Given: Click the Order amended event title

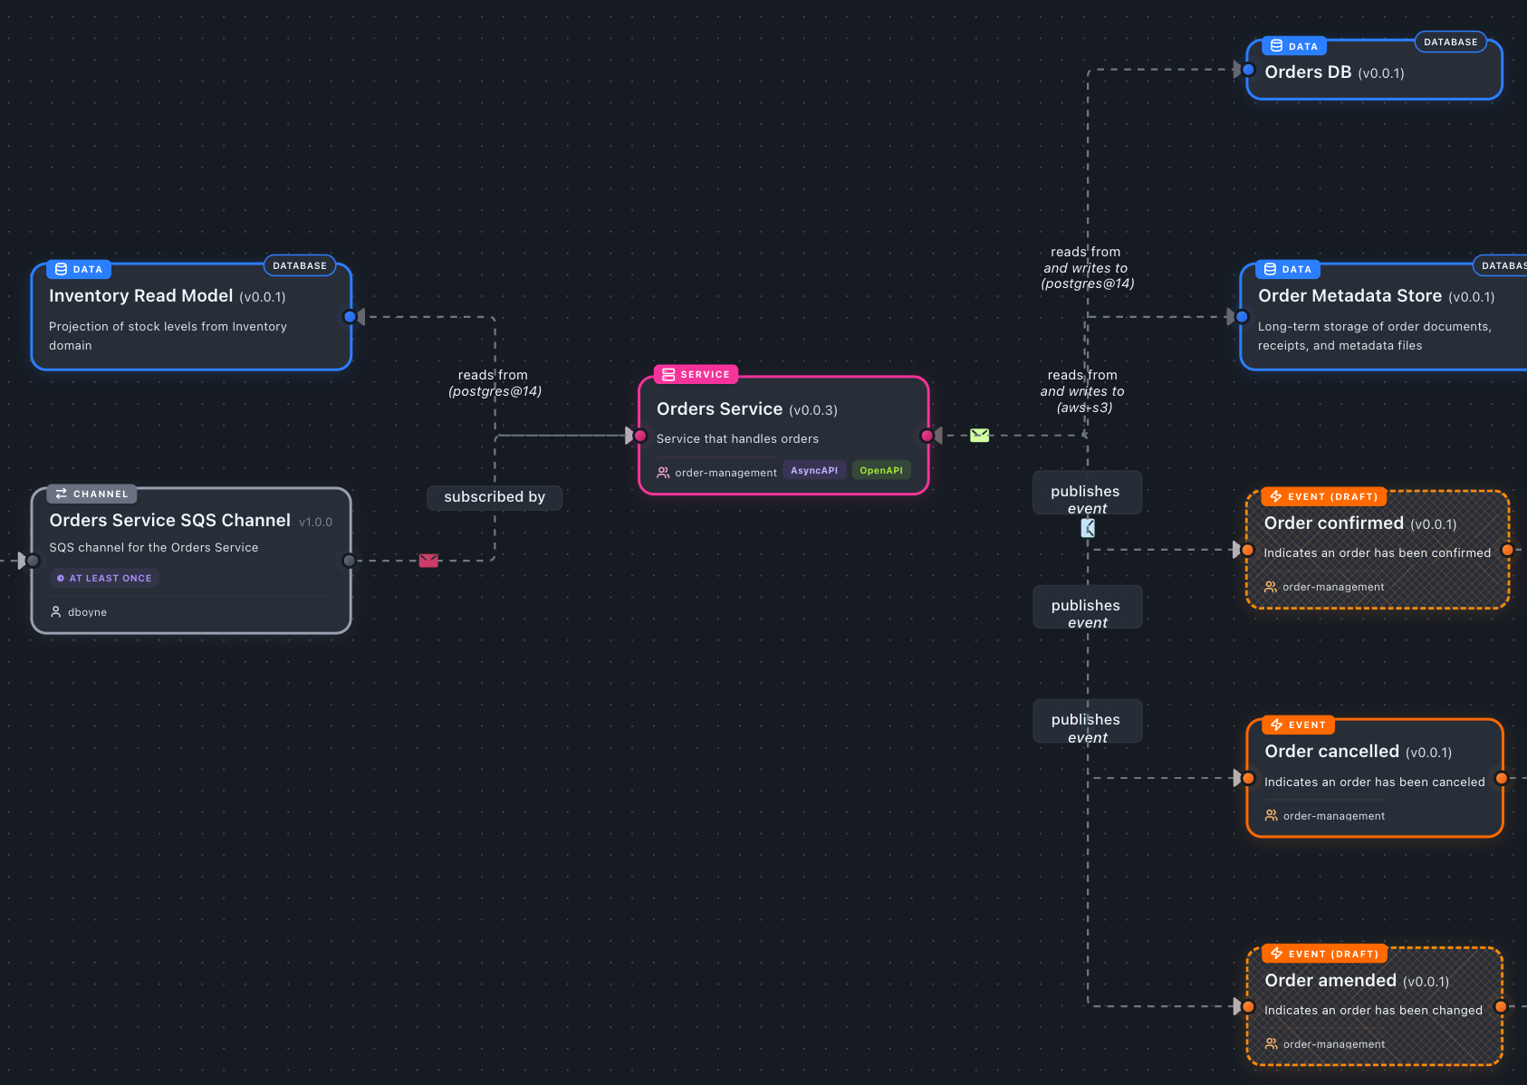Looking at the screenshot, I should pos(1330,981).
